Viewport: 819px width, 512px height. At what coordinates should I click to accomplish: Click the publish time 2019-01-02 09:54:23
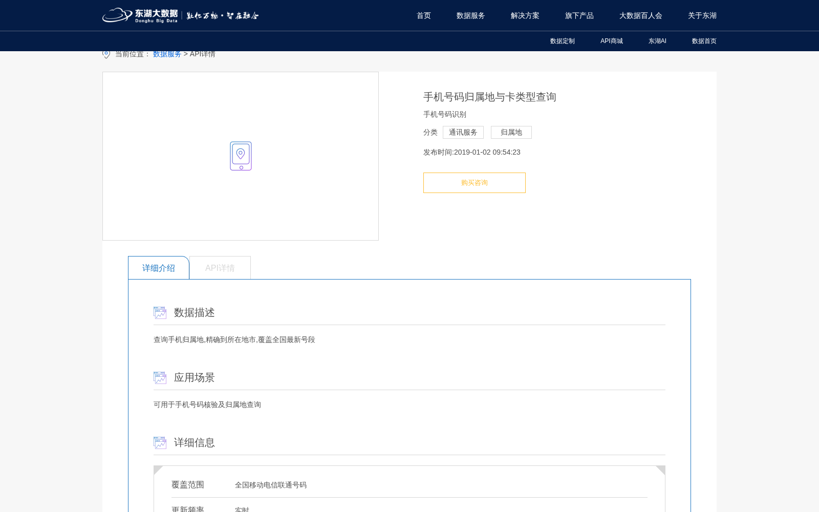pos(487,152)
